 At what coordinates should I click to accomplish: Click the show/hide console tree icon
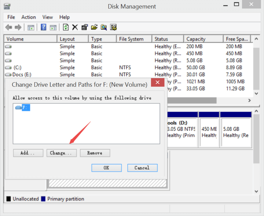pos(31,28)
